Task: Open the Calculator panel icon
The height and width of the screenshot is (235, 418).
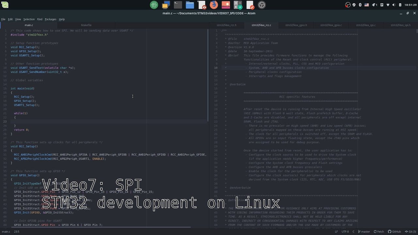Action: (238, 5)
